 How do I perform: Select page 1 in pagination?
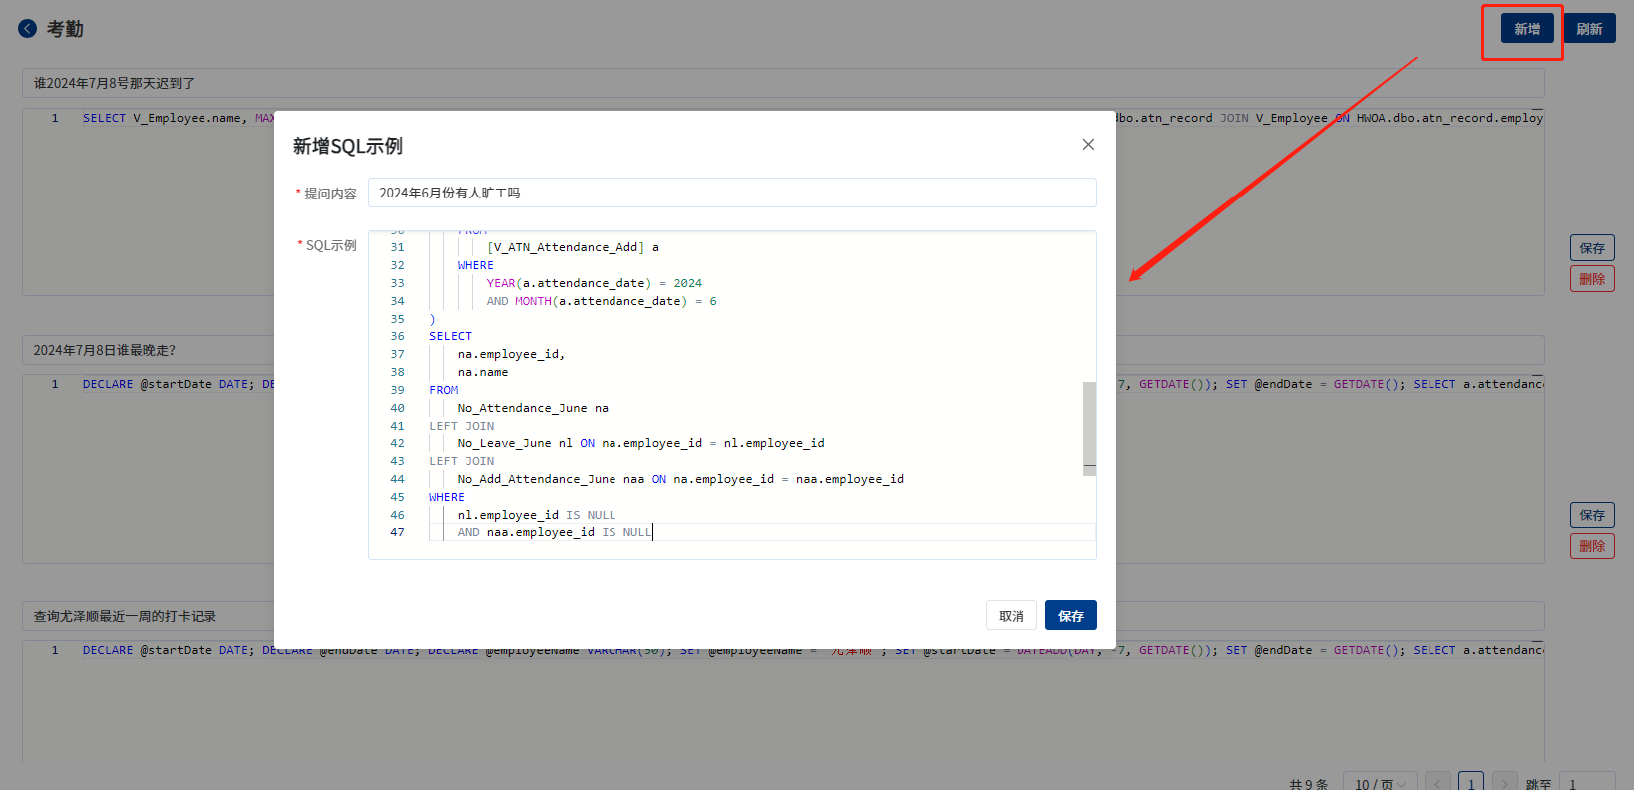click(x=1471, y=783)
